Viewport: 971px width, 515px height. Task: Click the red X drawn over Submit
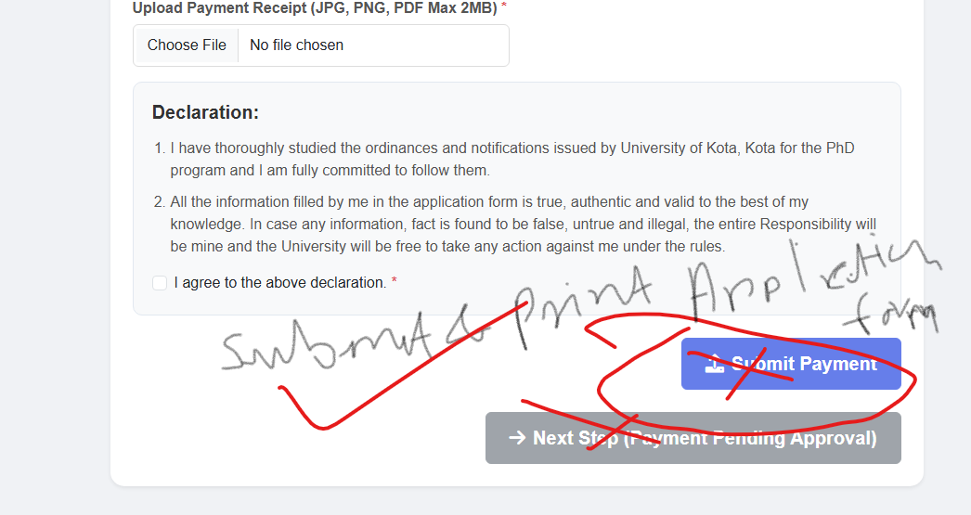pyautogui.click(x=755, y=368)
